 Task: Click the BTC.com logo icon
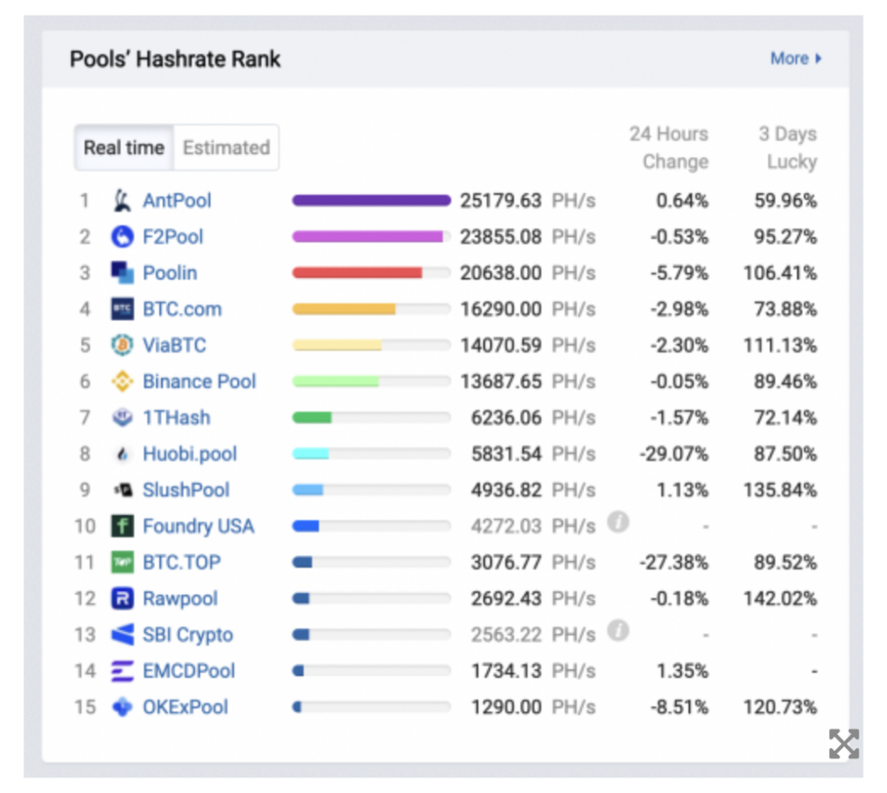[122, 309]
